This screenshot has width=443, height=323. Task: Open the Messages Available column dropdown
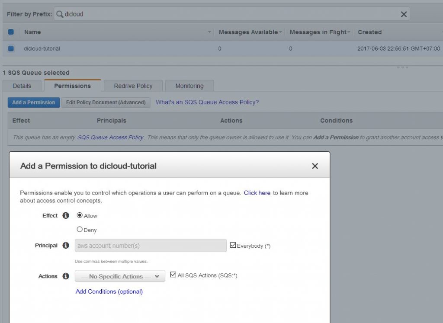coord(280,32)
